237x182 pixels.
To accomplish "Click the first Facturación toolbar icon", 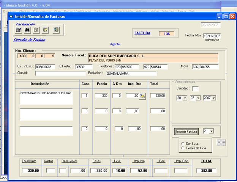I will coord(19,30).
